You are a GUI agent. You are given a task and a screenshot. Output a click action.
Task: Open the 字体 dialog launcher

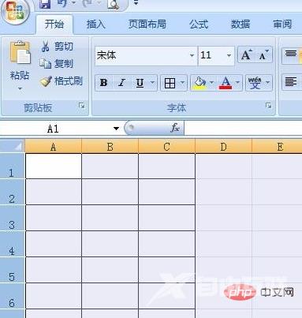pyautogui.click(x=268, y=106)
